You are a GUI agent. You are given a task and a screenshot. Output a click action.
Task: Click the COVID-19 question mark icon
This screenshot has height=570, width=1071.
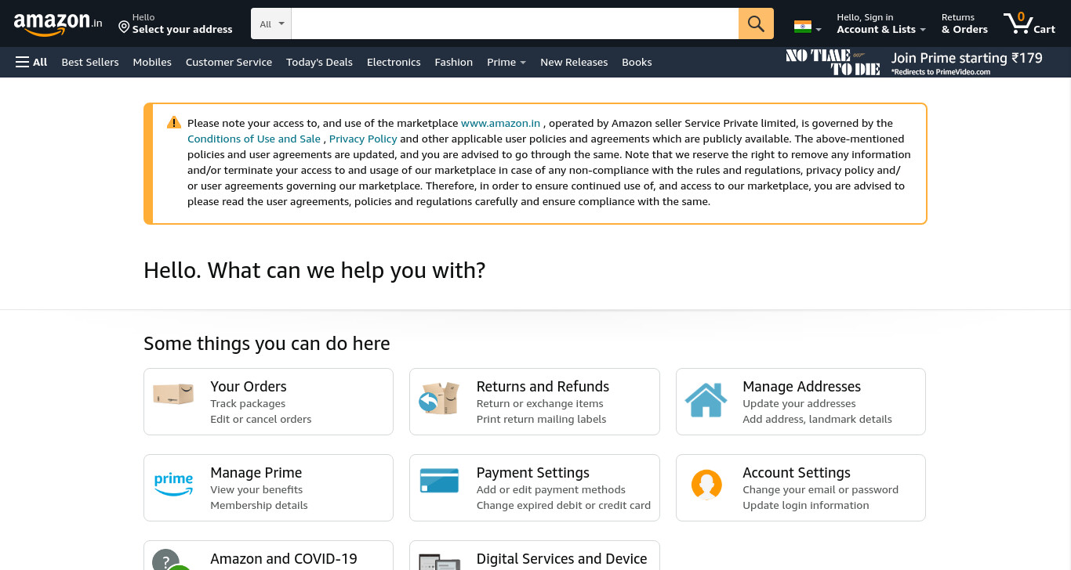click(x=172, y=559)
